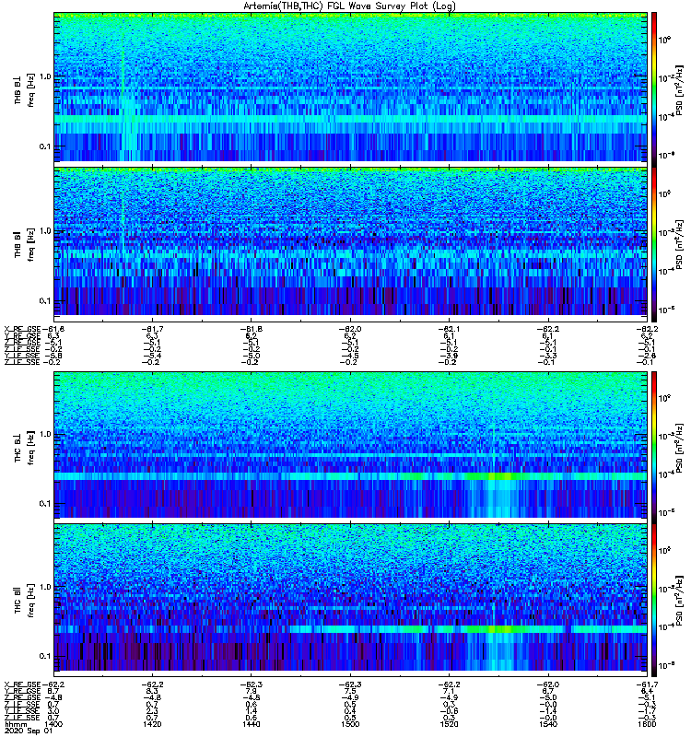The width and height of the screenshot is (691, 737).
Task: Click PSD [nT²/Hz] label of topmost color bar
Action: [x=680, y=89]
